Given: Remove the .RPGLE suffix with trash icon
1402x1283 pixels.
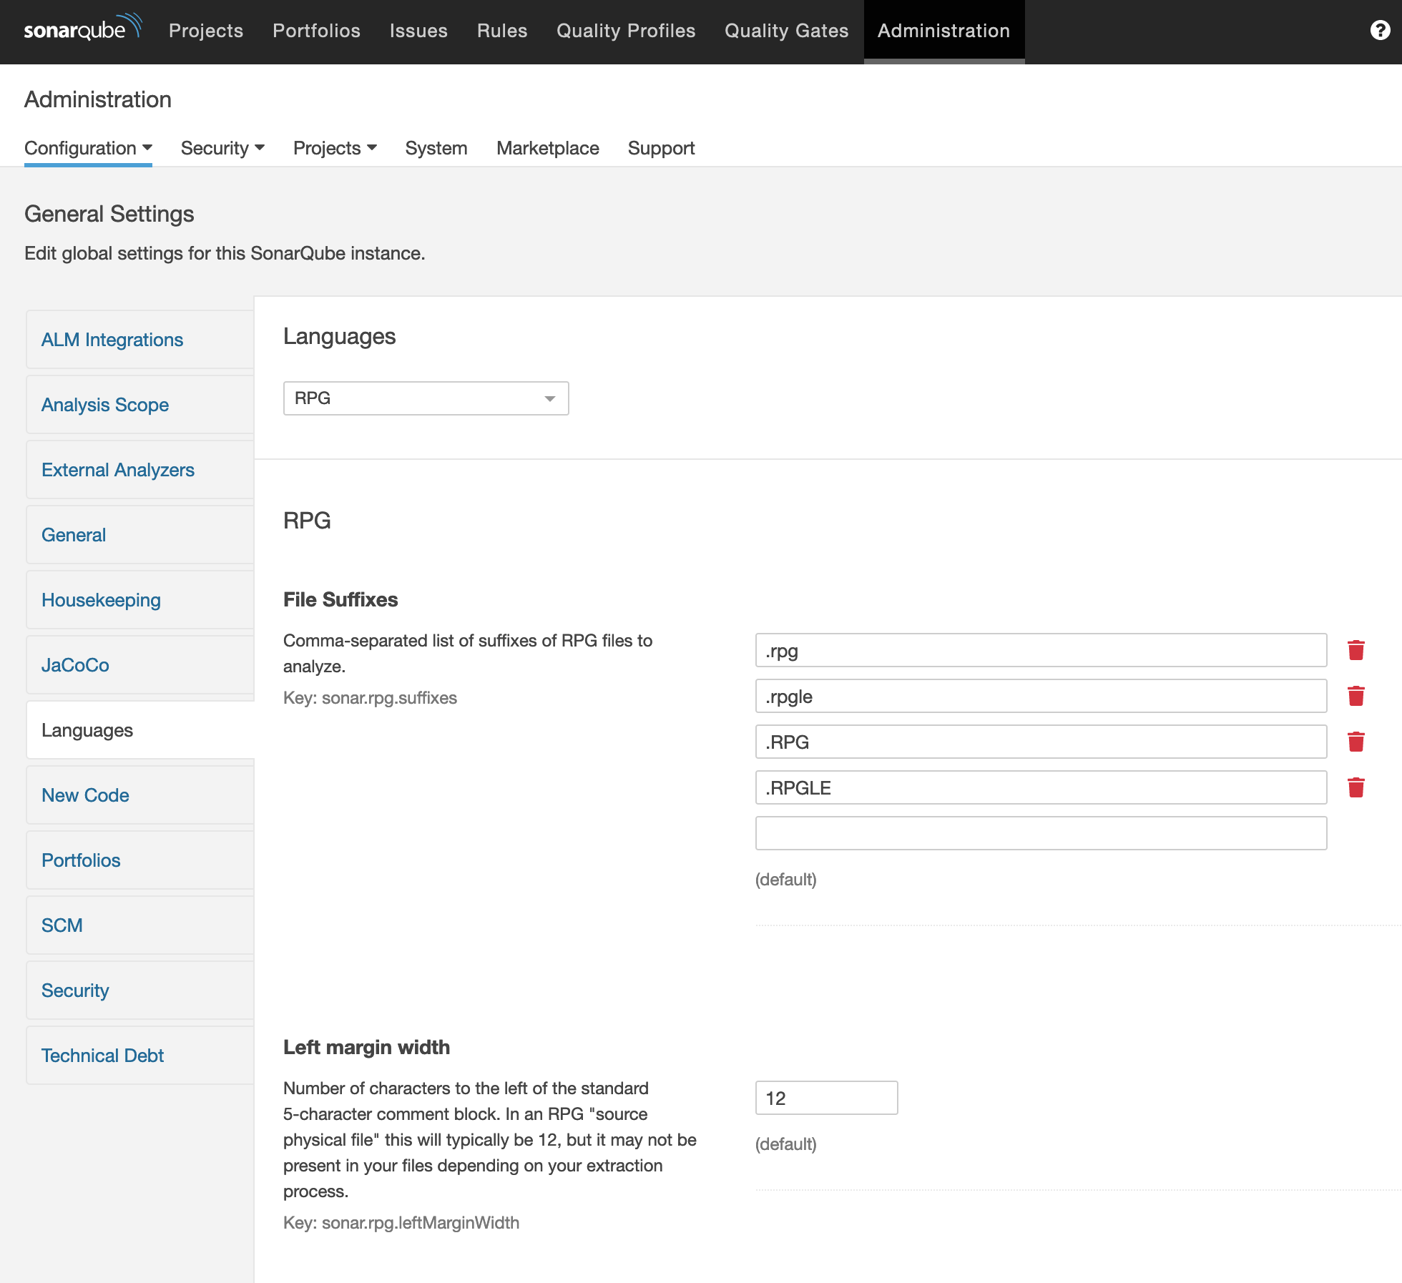Looking at the screenshot, I should click(x=1356, y=787).
